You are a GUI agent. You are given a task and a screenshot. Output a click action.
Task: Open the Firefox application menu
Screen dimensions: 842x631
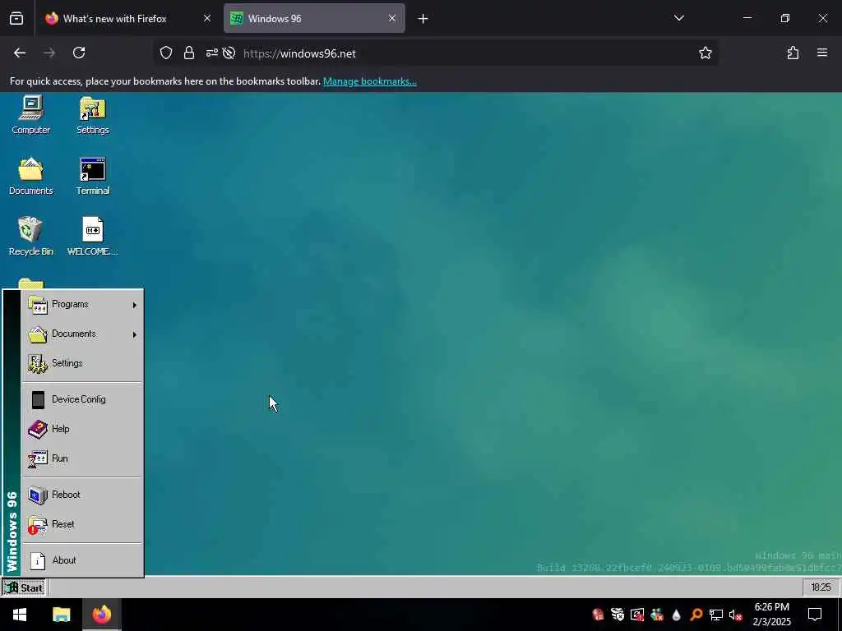tap(822, 53)
